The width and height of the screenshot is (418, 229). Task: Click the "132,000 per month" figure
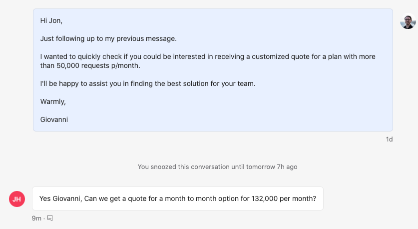(x=284, y=198)
